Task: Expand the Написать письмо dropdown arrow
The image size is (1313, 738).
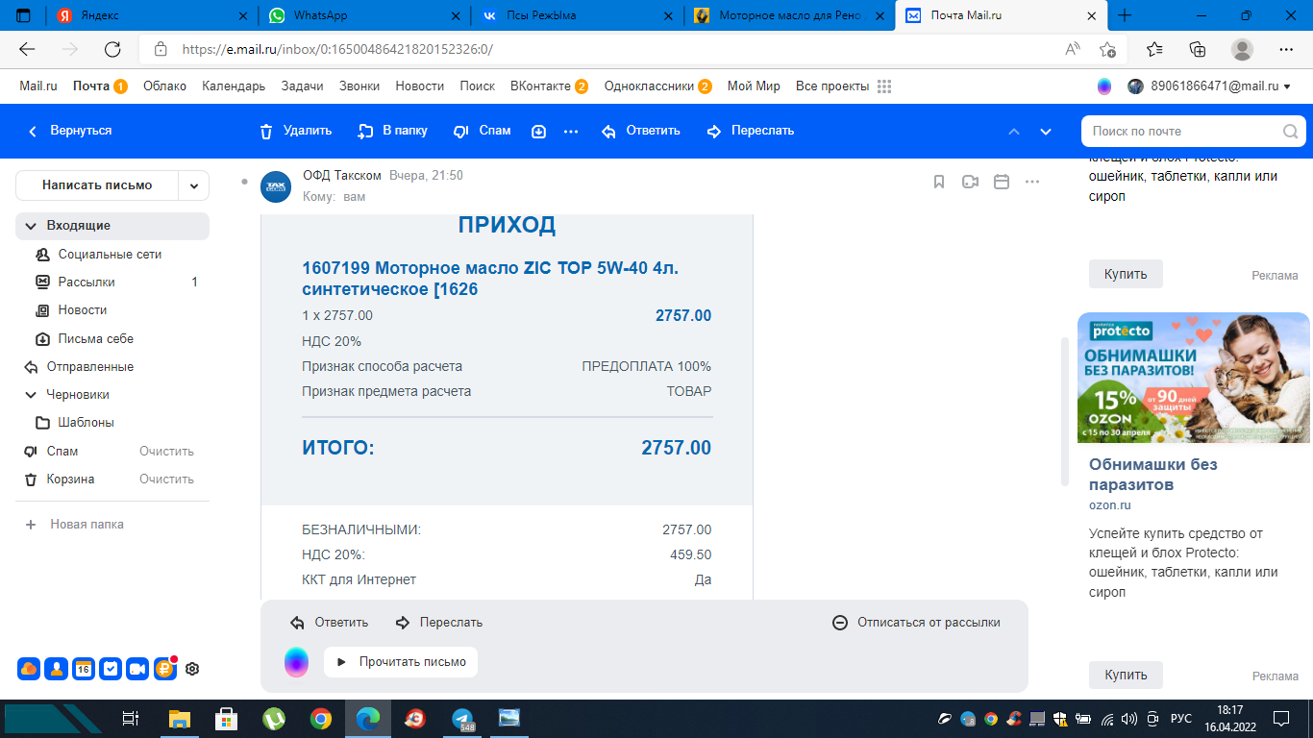Action: coord(194,185)
